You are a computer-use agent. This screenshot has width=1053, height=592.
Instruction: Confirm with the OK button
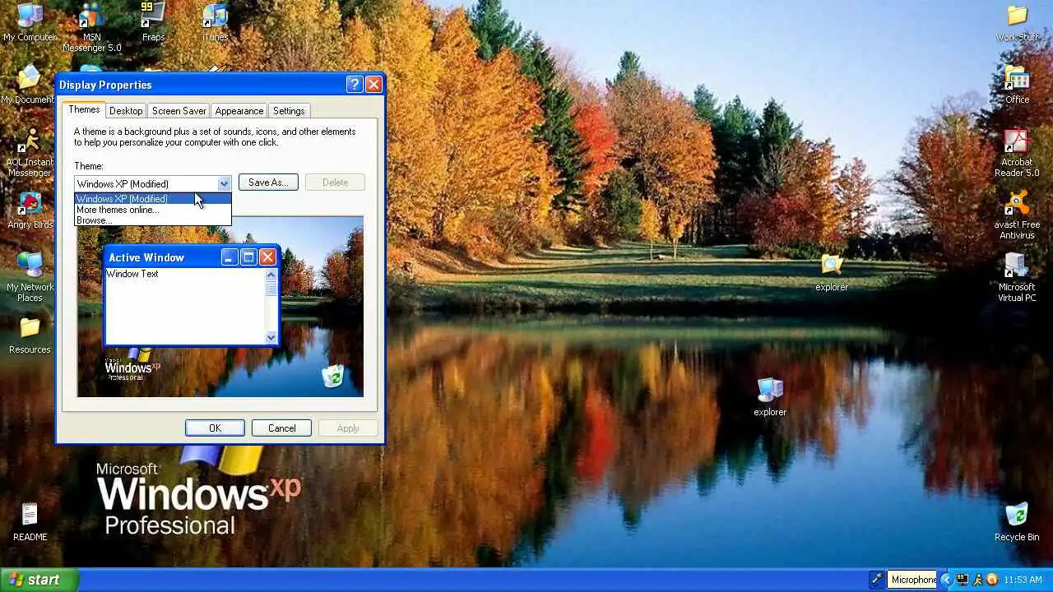215,428
